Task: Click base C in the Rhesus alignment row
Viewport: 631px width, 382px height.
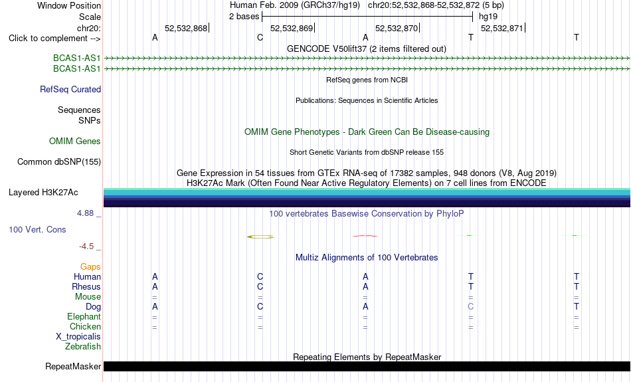Action: [260, 286]
